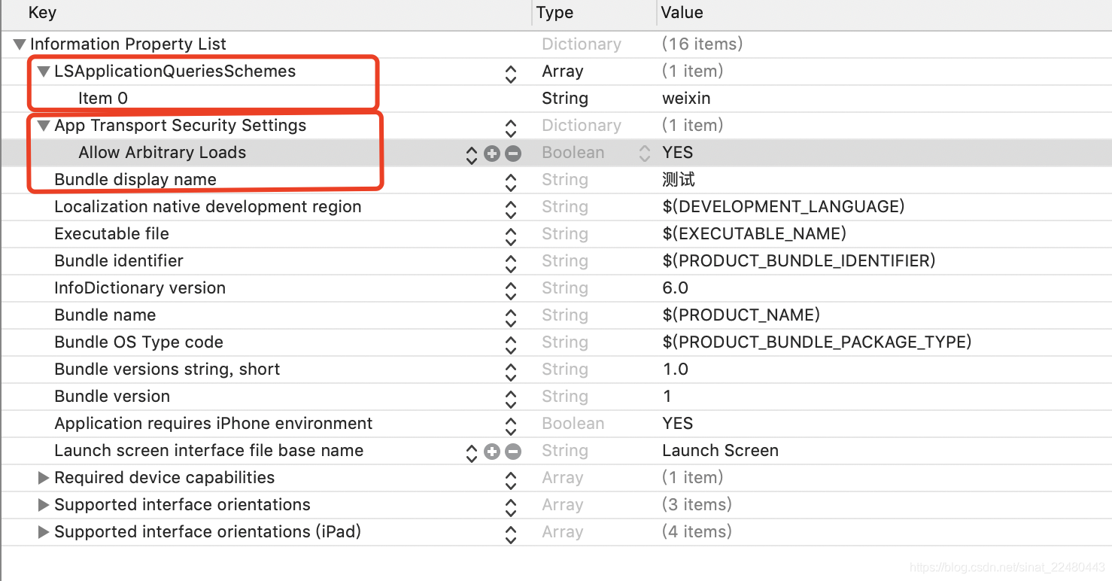Collapse LSApplicationQueriesSchemes array
This screenshot has height=581, width=1112.
[x=44, y=71]
